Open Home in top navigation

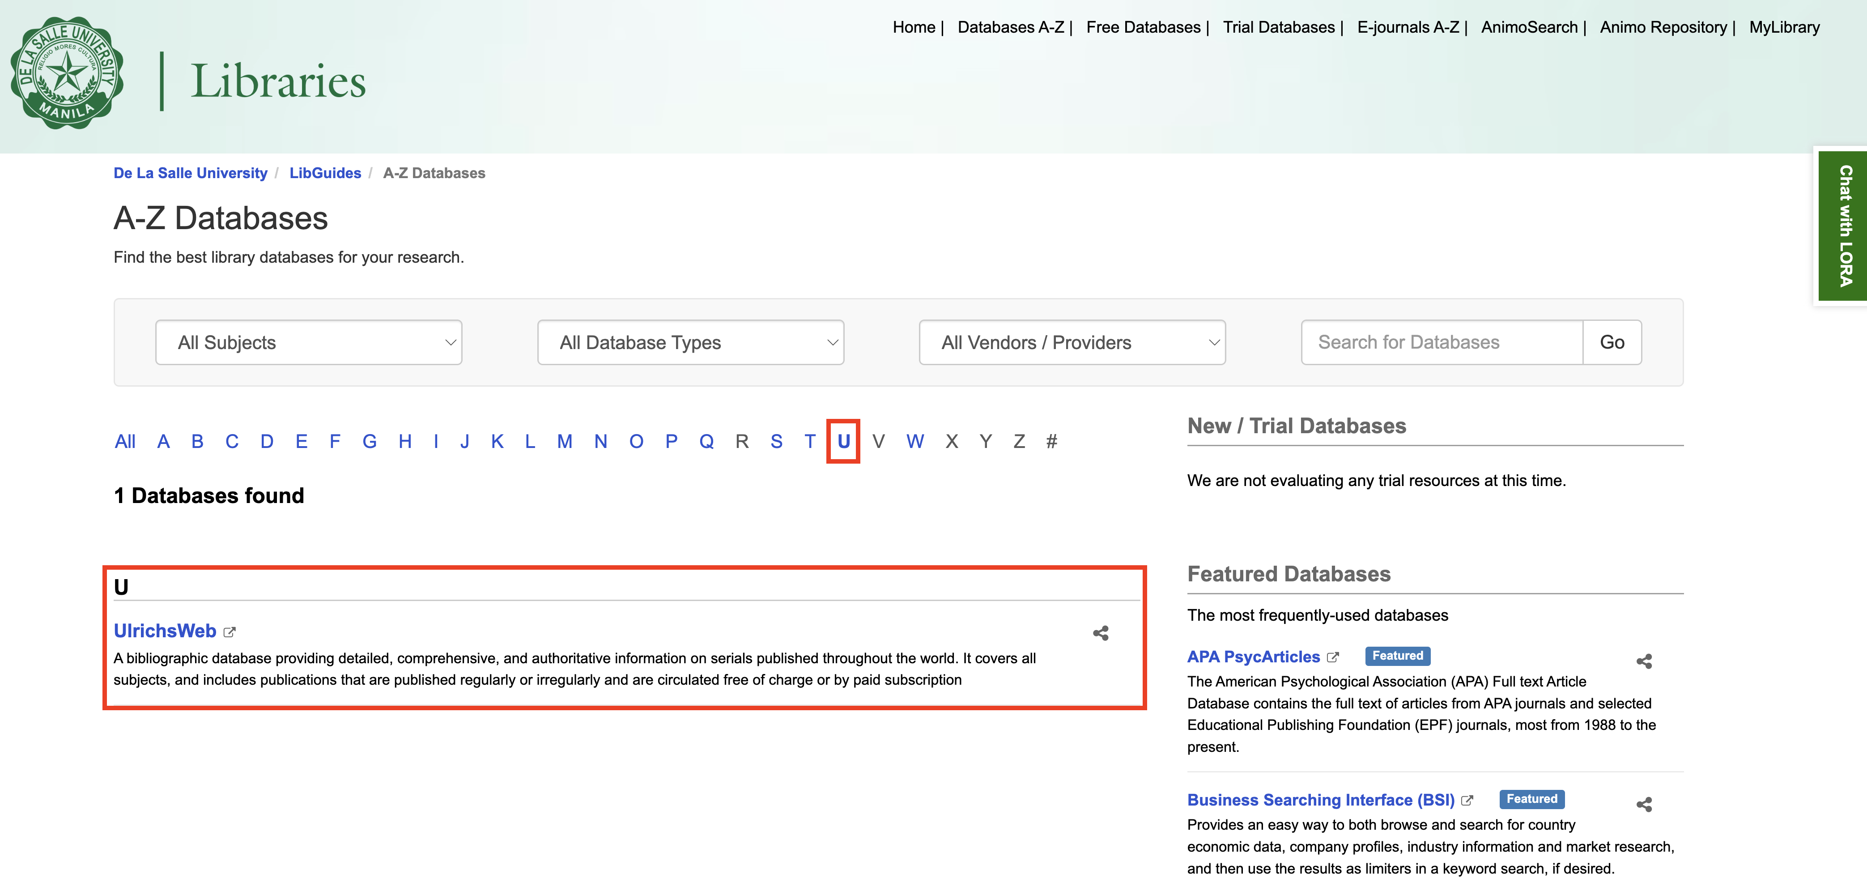[x=913, y=28]
